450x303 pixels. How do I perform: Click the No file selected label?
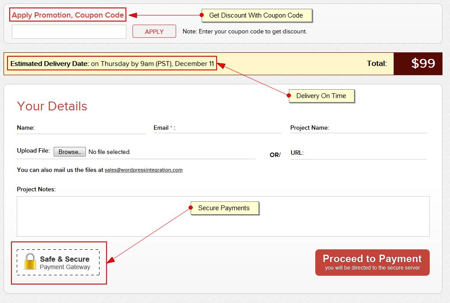tap(110, 152)
